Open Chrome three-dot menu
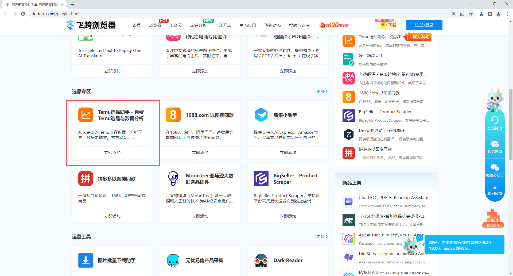The image size is (513, 276). pos(507,14)
